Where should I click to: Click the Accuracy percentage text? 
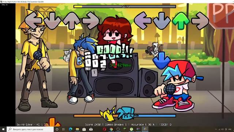point(143,125)
